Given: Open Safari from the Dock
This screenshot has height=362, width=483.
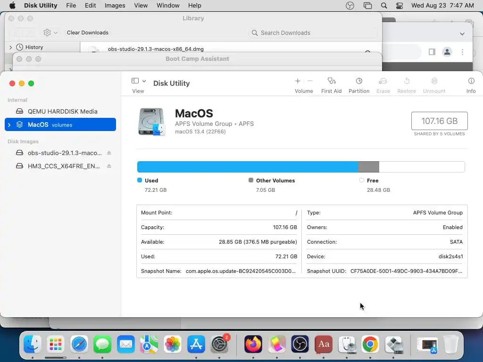Looking at the screenshot, I should point(79,344).
